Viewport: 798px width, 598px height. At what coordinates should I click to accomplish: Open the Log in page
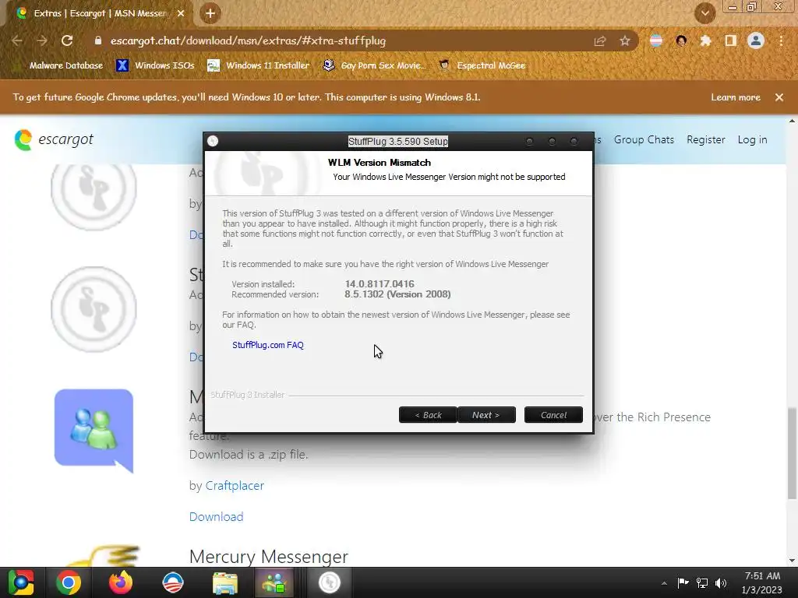click(x=752, y=139)
